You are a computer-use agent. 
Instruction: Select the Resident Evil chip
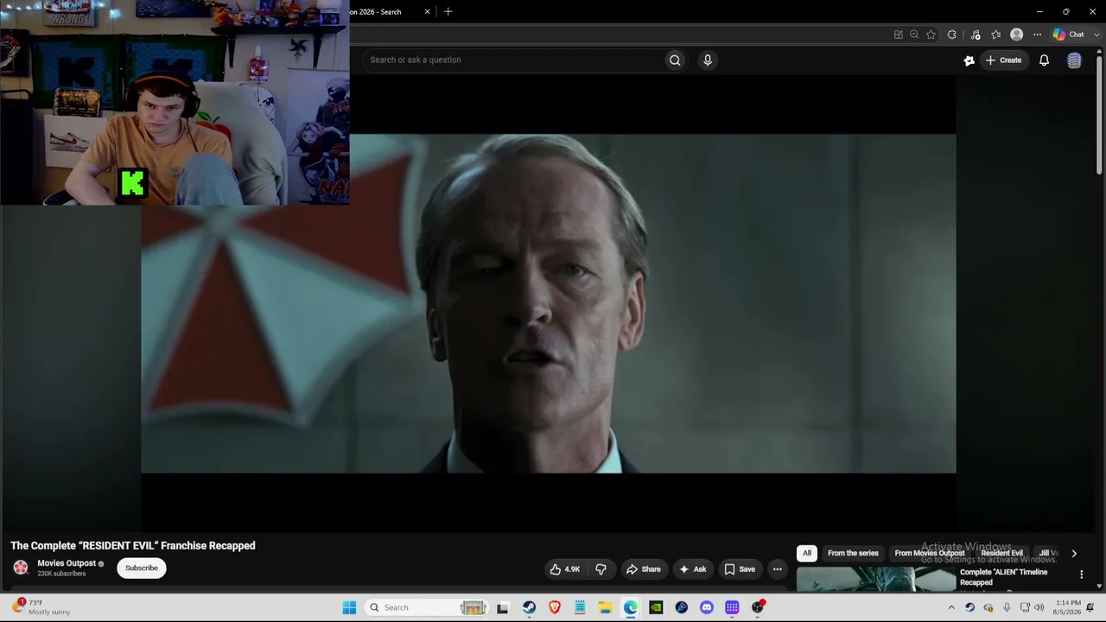[x=1001, y=553]
